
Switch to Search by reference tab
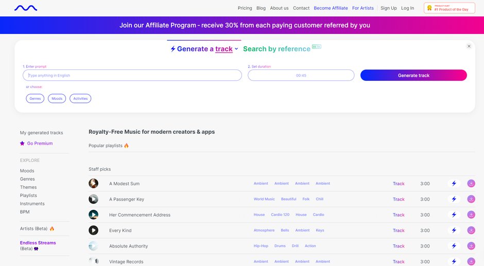coord(276,49)
